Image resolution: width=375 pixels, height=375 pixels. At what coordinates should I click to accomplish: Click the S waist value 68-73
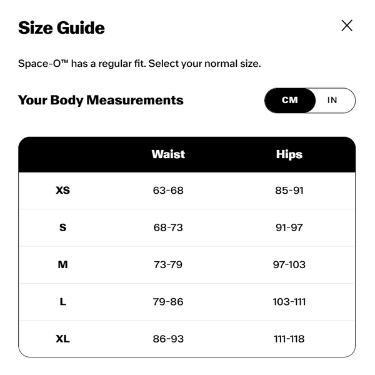coord(168,227)
